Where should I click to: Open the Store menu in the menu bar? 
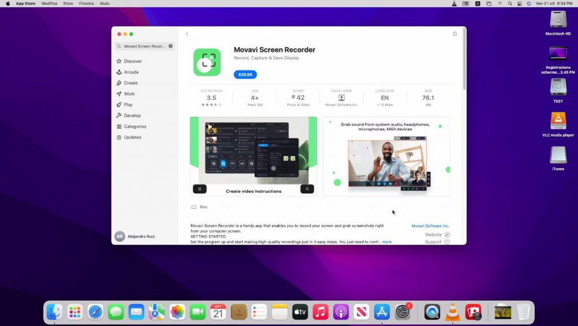[67, 3]
